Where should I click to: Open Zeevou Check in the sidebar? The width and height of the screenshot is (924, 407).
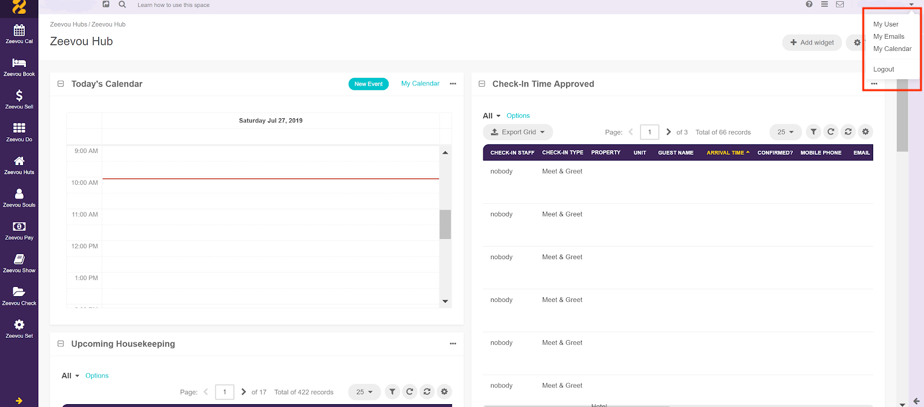pyautogui.click(x=19, y=296)
